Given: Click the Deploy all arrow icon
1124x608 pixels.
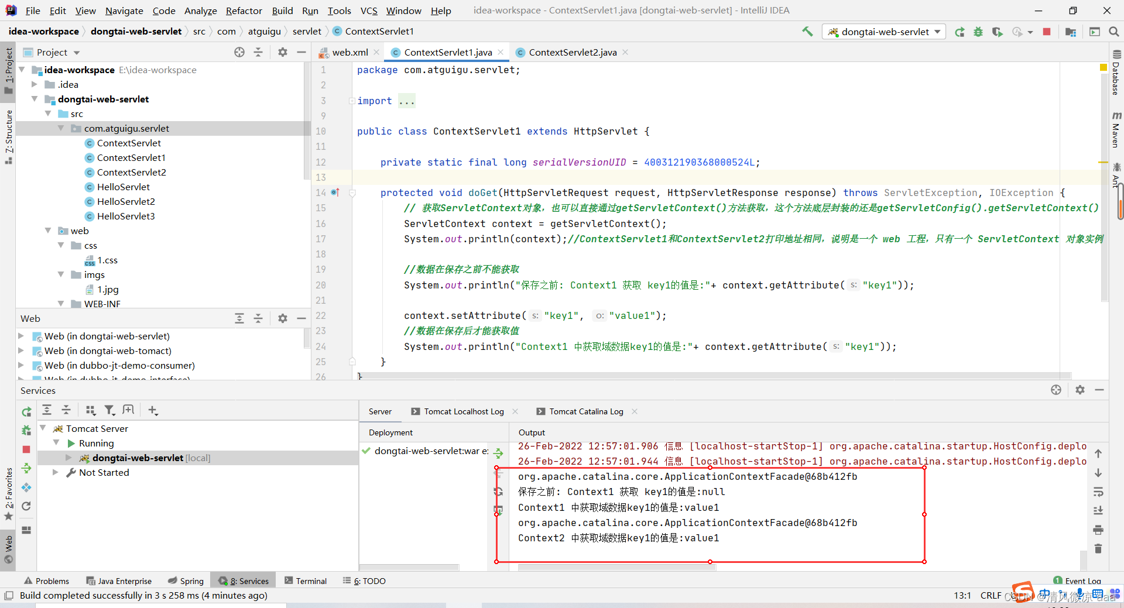Looking at the screenshot, I should [498, 453].
